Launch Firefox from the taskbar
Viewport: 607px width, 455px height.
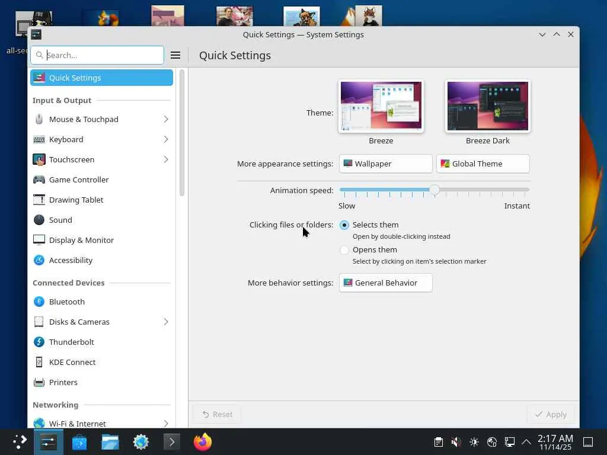tap(203, 441)
